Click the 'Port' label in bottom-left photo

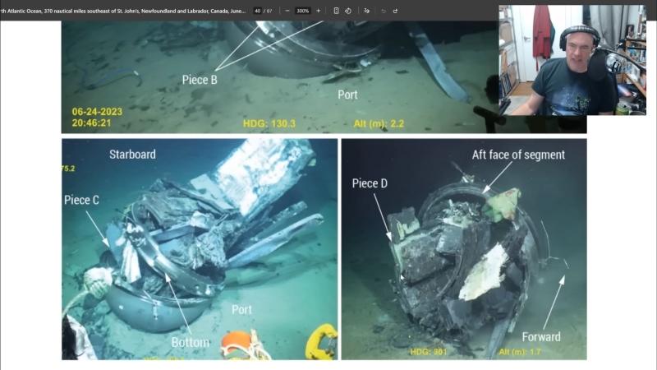pos(241,310)
